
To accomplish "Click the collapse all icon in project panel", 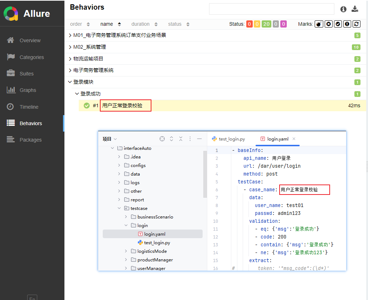I will pos(181,139).
